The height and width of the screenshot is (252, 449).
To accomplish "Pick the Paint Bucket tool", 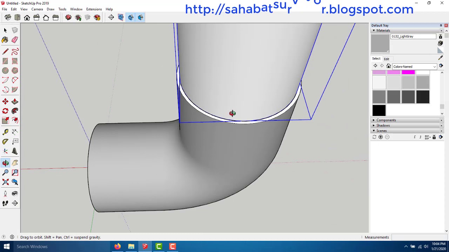I will [5, 40].
